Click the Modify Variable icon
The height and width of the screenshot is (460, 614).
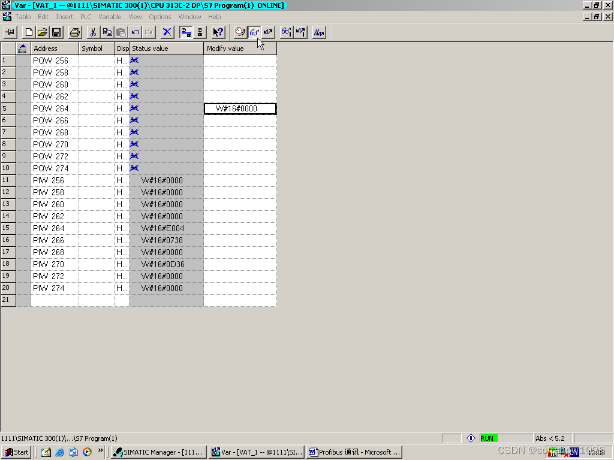pos(268,32)
